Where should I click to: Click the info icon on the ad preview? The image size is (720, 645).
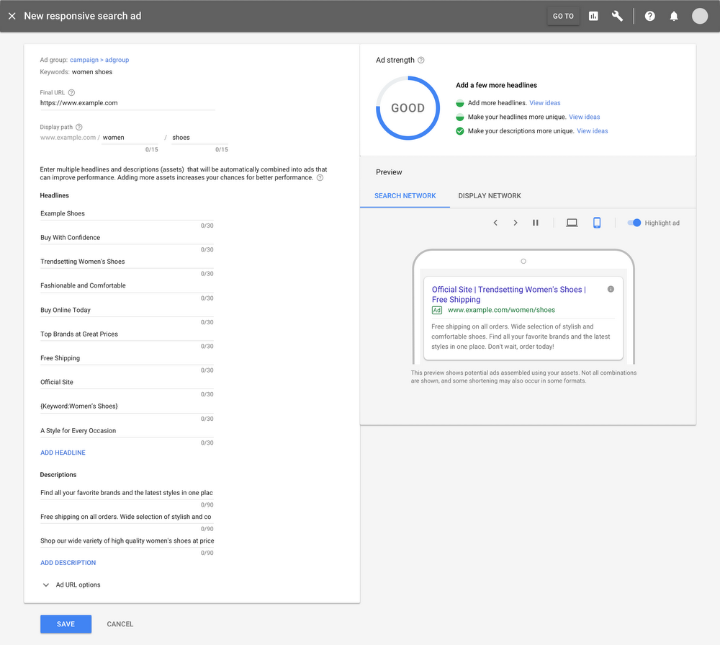click(611, 288)
